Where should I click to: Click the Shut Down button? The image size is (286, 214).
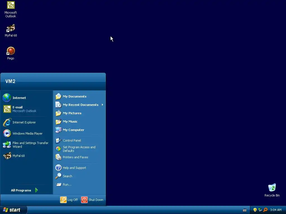[92, 200]
